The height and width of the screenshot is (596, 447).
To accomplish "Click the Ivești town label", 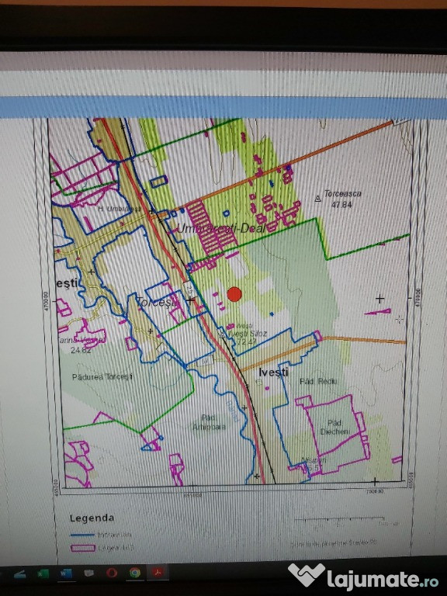I will point(273,372).
